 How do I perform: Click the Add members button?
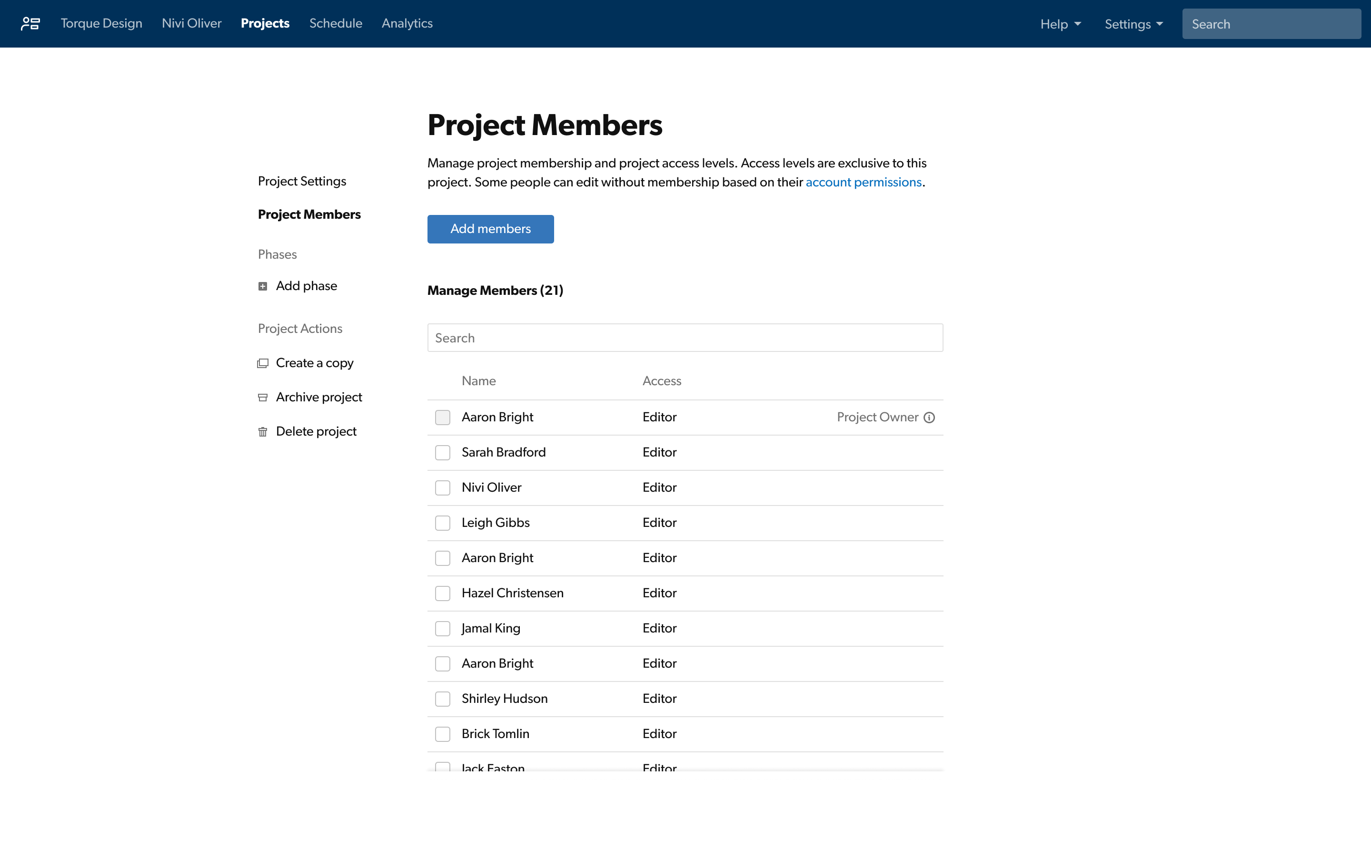click(490, 229)
